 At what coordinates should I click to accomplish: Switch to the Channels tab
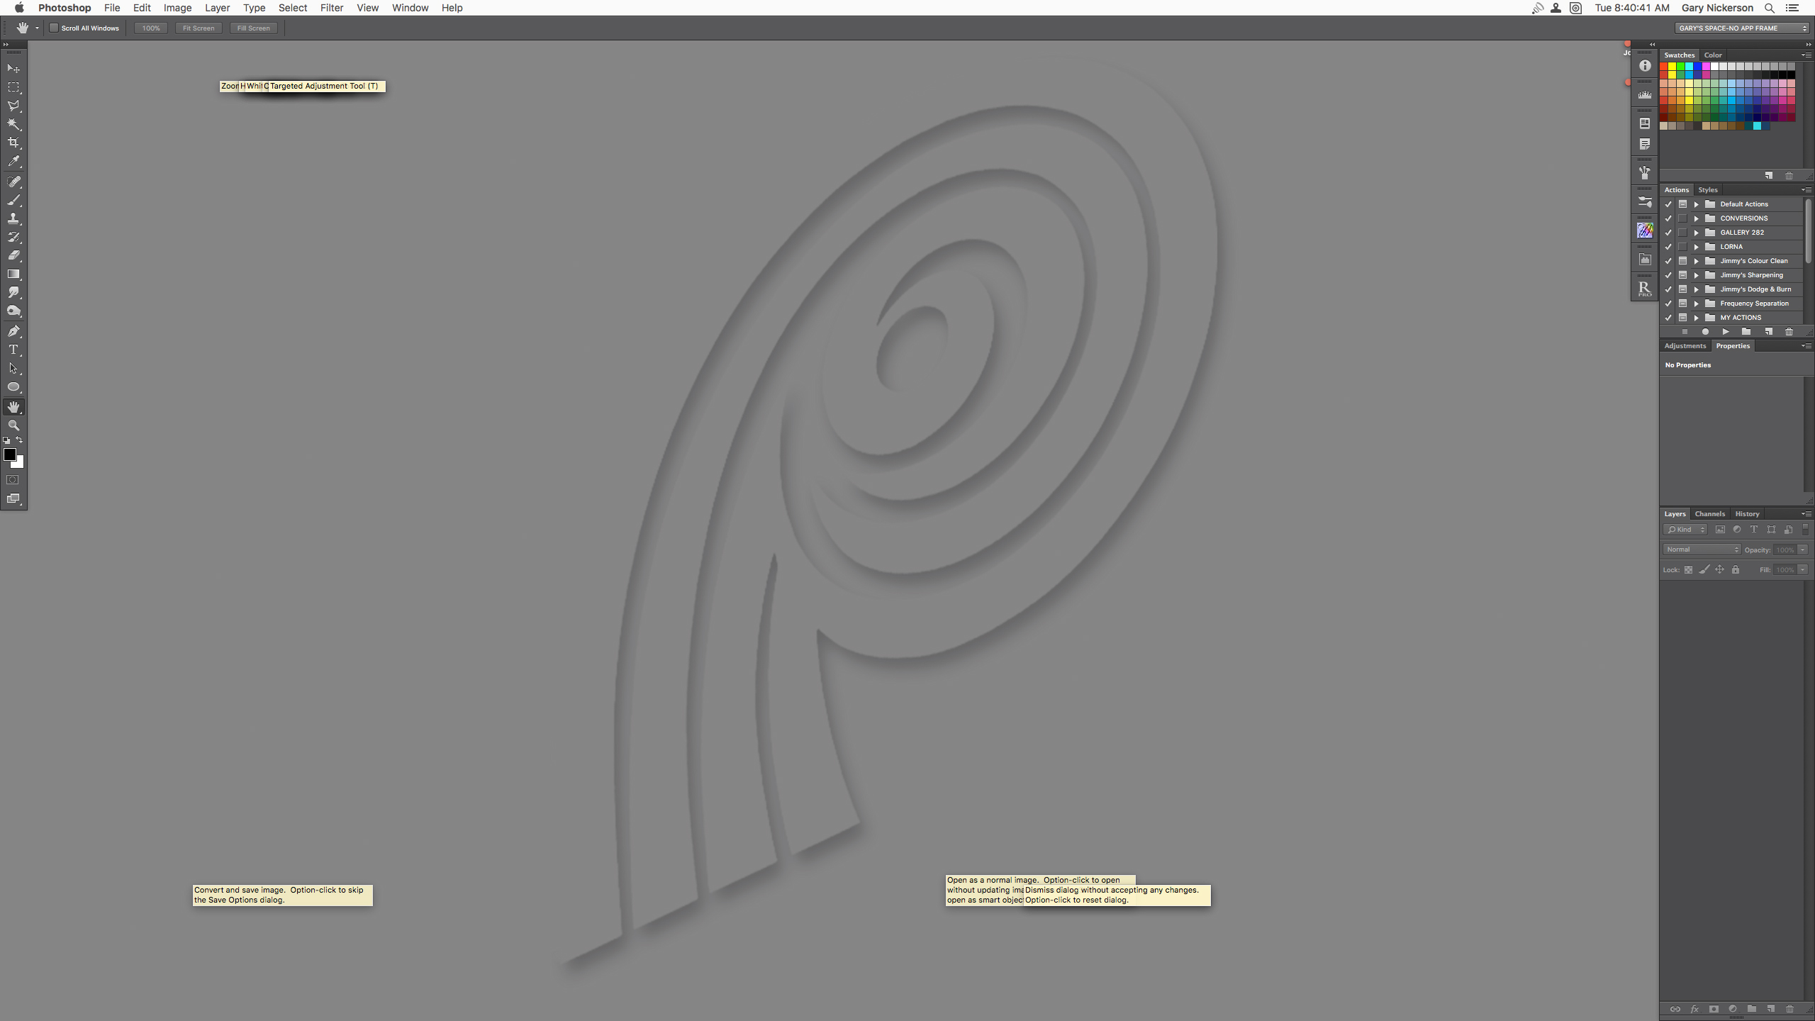[x=1709, y=514]
